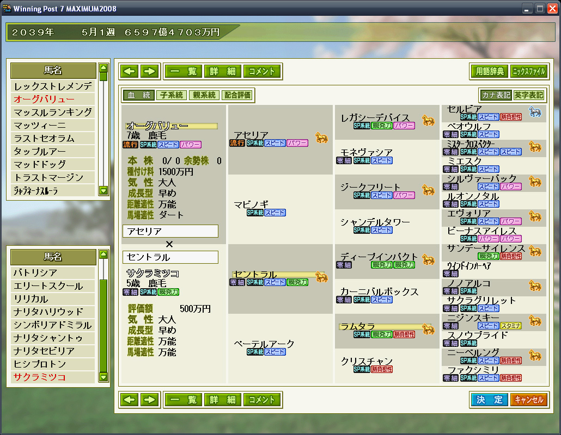Click the 流行 badge under オーグバリュー
The image size is (561, 435).
click(130, 145)
